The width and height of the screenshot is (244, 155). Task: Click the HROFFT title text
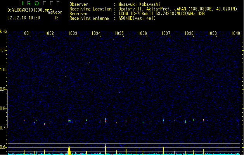coord(40,3)
